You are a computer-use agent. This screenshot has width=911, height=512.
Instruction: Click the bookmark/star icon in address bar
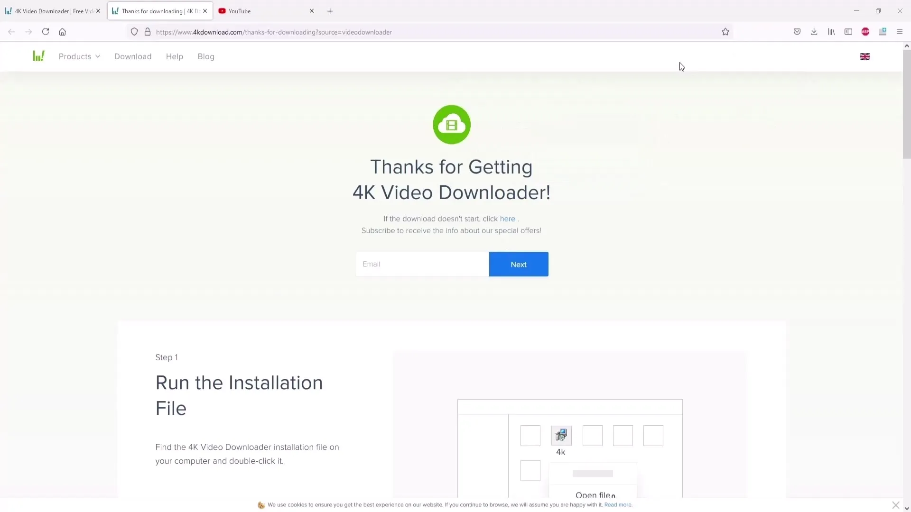pyautogui.click(x=725, y=32)
